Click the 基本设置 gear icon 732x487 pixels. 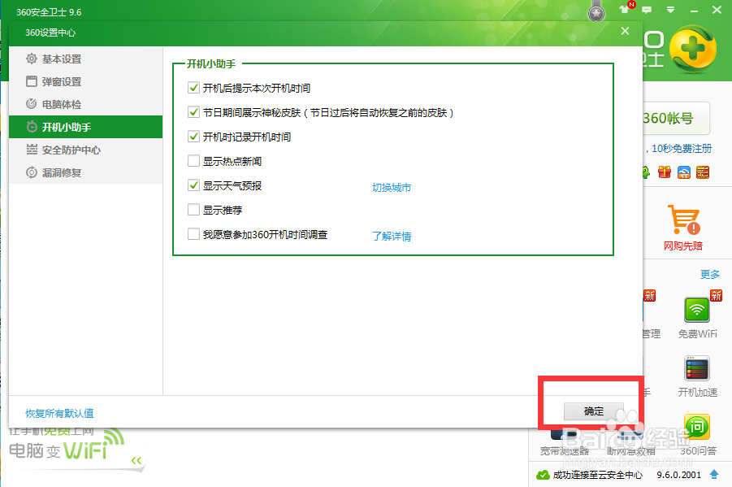pyautogui.click(x=31, y=59)
